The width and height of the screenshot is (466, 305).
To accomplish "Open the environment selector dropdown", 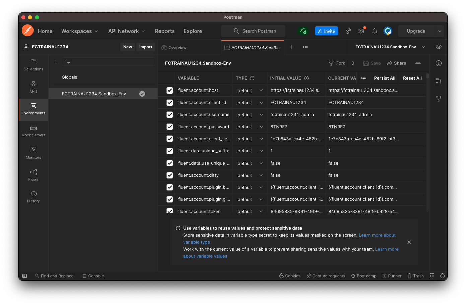I will click(x=390, y=47).
